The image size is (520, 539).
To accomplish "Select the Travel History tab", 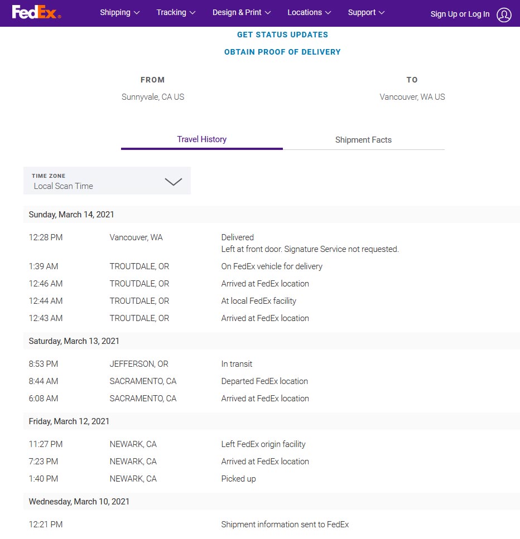I will tap(201, 139).
